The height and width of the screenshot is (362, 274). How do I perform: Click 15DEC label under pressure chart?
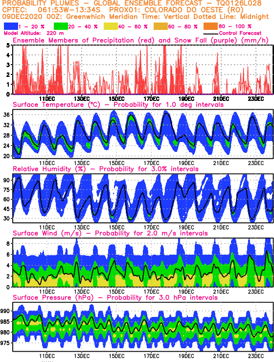point(116,356)
